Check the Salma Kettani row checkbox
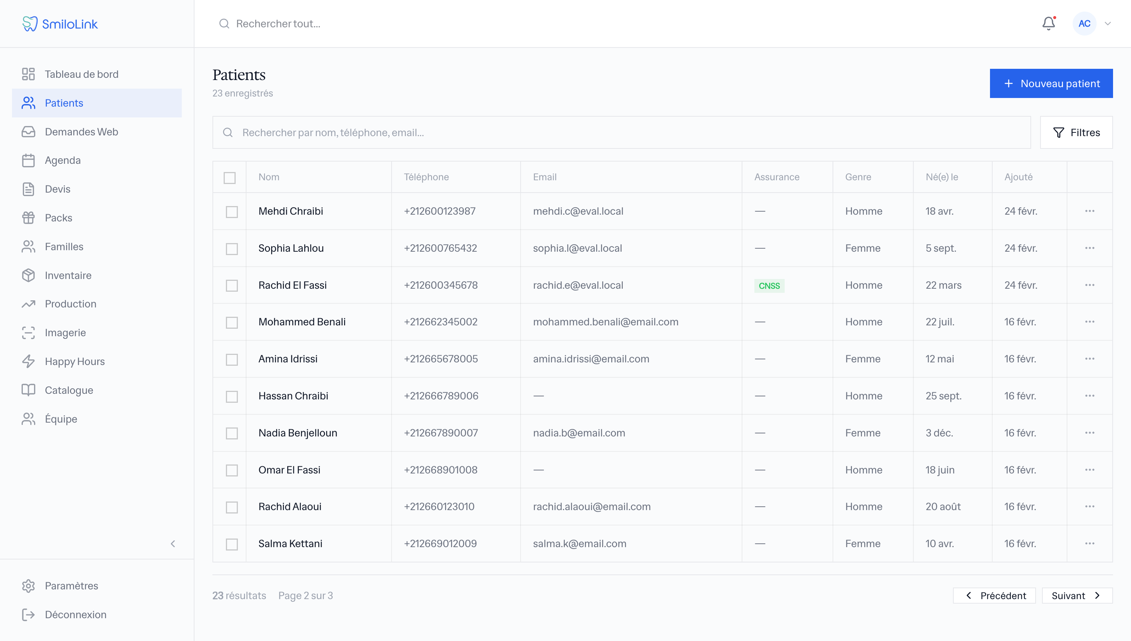 (x=232, y=544)
